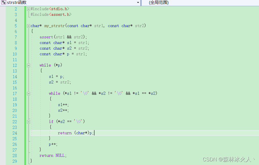Click the dropdown arrow beside strstr函数
This screenshot has height=165, width=259.
coord(138,3)
